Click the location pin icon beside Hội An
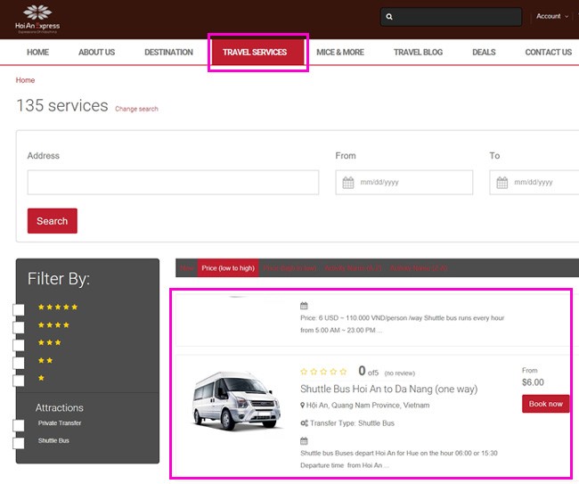 [x=303, y=406]
